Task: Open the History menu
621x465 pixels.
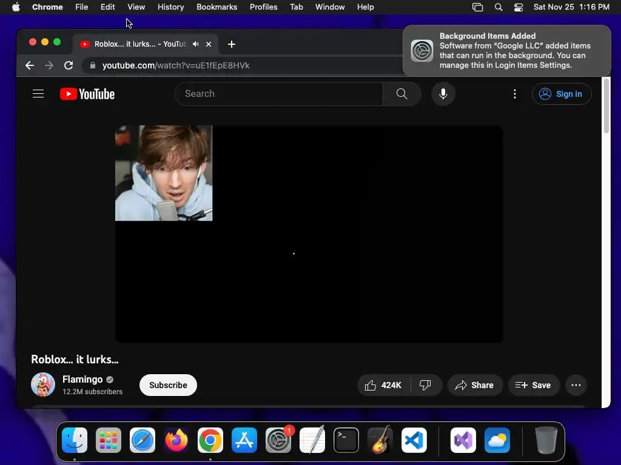Action: coord(170,7)
